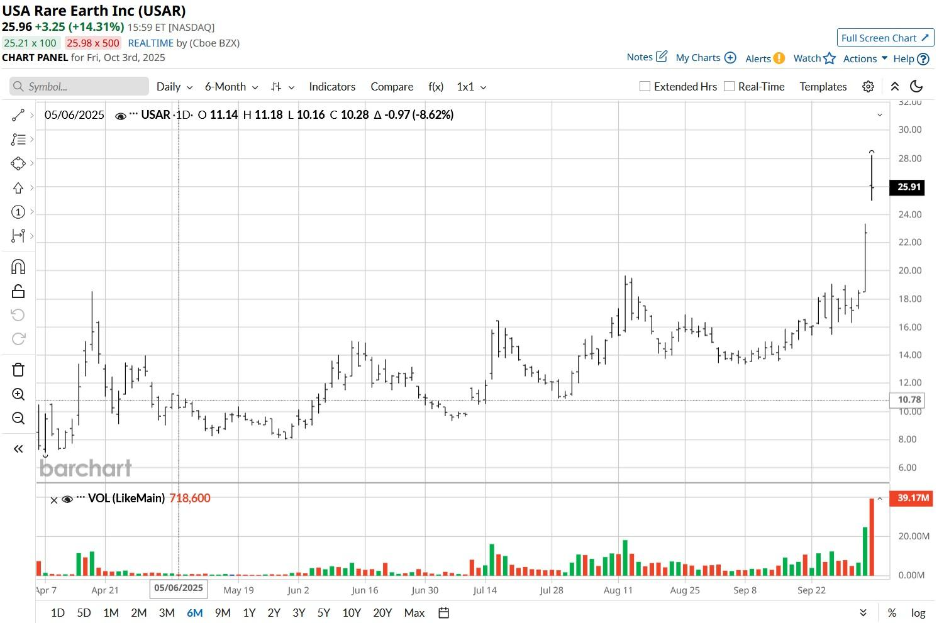Collapse the drawing tools sidebar
The height and width of the screenshot is (623, 944).
18,449
